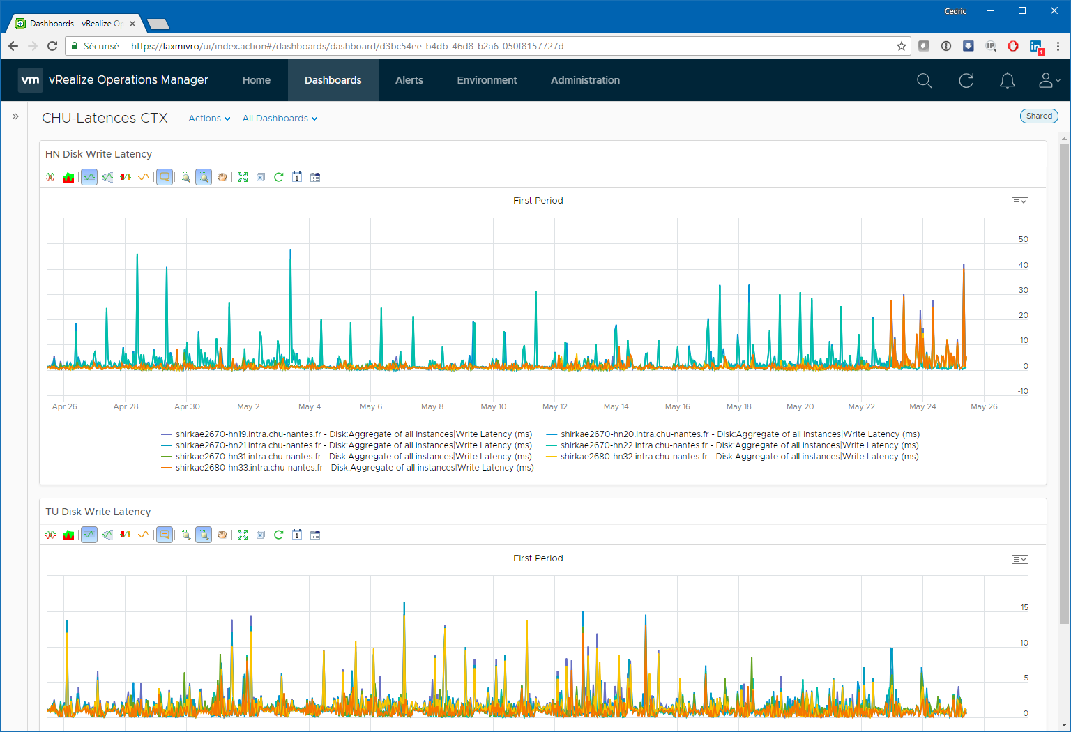The height and width of the screenshot is (732, 1071).
Task: Toggle data point tooltips in HN chart toolbar
Action: pos(165,177)
